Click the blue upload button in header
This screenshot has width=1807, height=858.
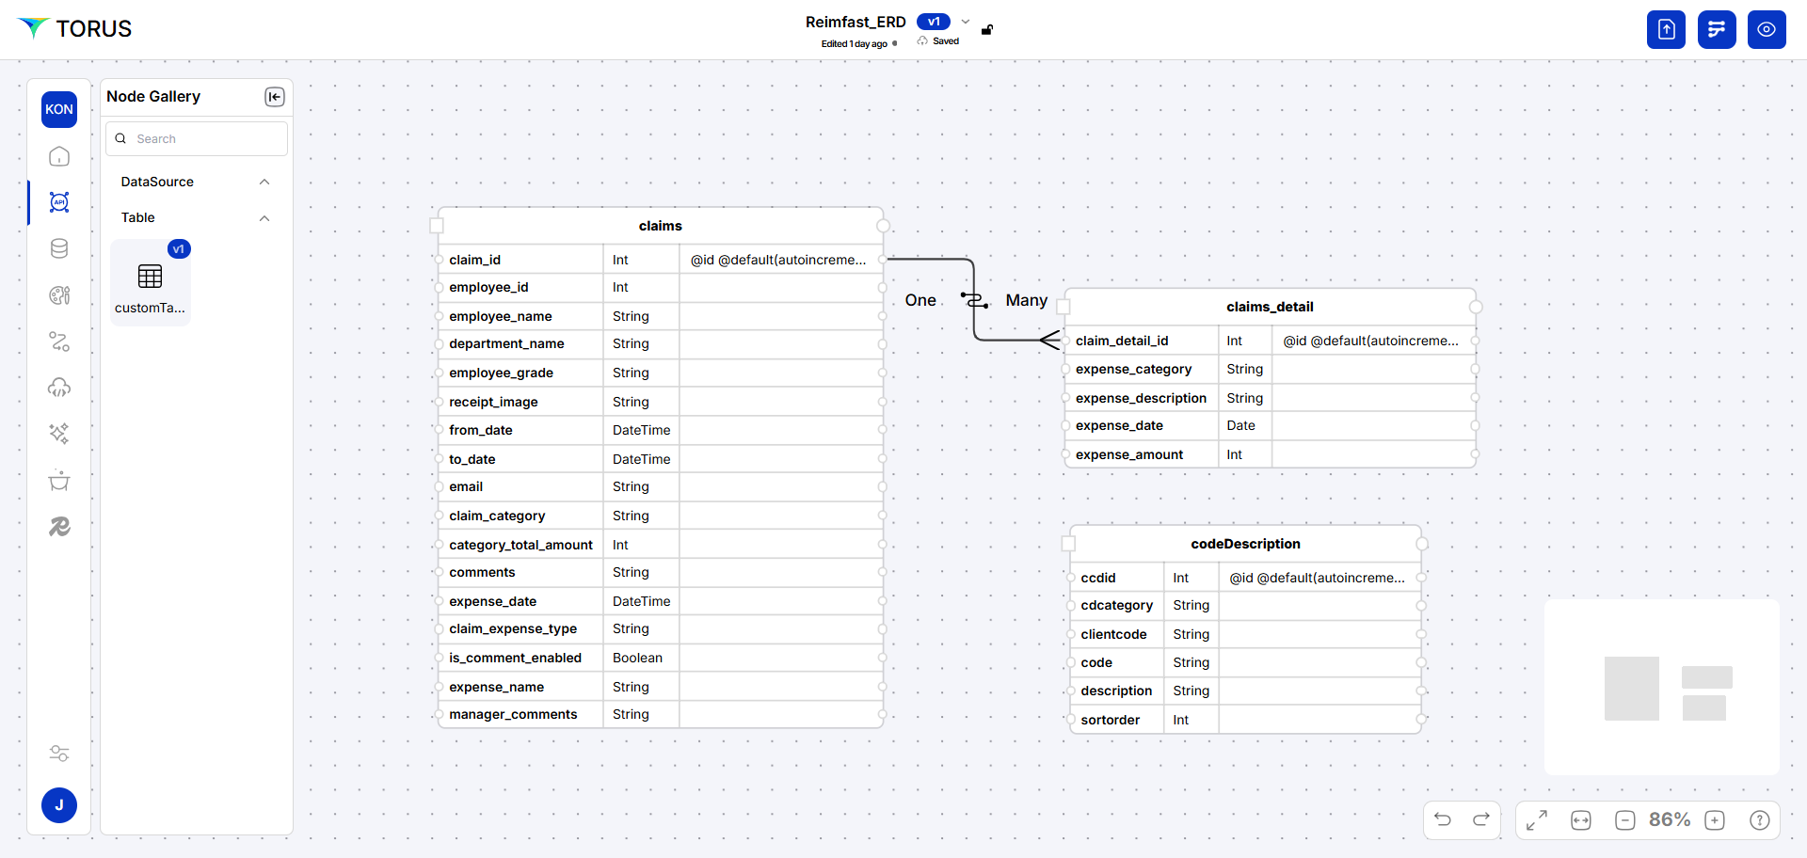point(1666,29)
